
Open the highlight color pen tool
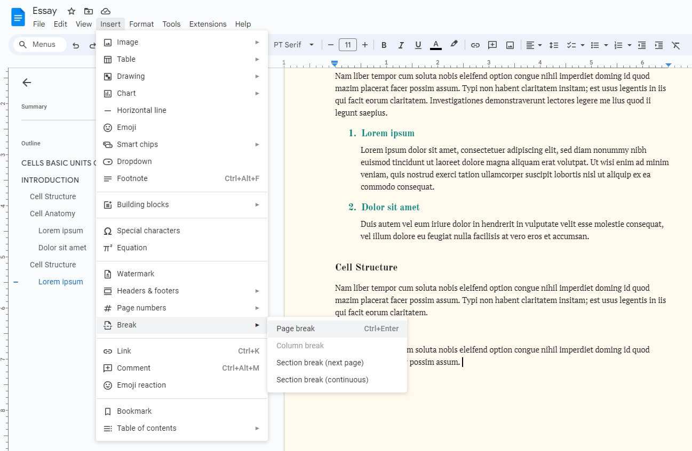454,45
